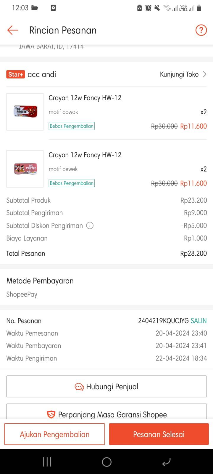Open Android recent apps button
Image resolution: width=213 pixels, height=474 pixels.
[x=47, y=462]
